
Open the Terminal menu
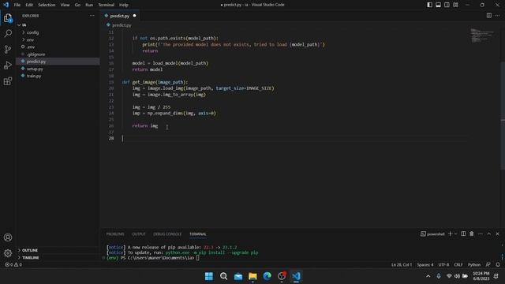click(106, 5)
